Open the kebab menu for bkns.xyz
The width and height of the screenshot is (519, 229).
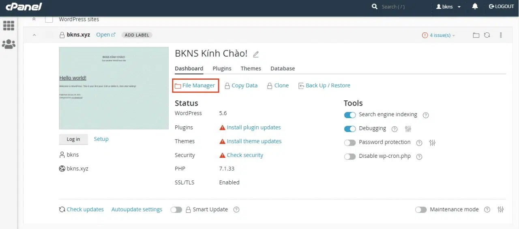point(501,35)
